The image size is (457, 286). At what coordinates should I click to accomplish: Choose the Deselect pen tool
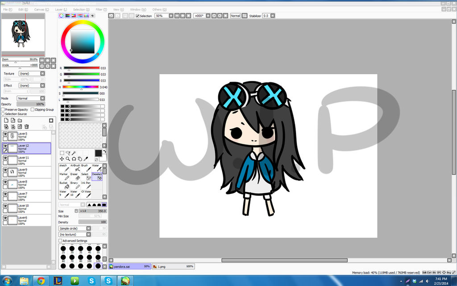[x=97, y=176]
